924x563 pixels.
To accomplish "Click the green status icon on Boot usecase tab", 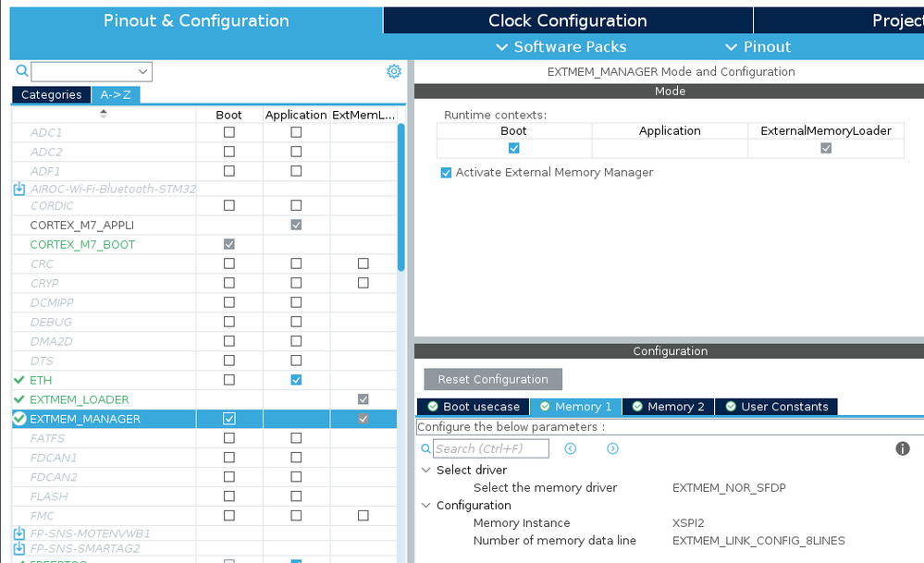I will pos(433,407).
